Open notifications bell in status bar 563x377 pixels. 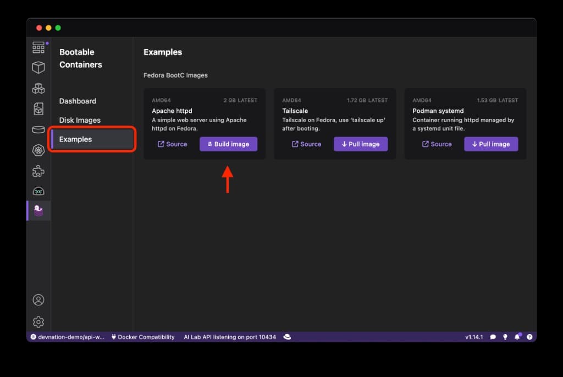[517, 336]
